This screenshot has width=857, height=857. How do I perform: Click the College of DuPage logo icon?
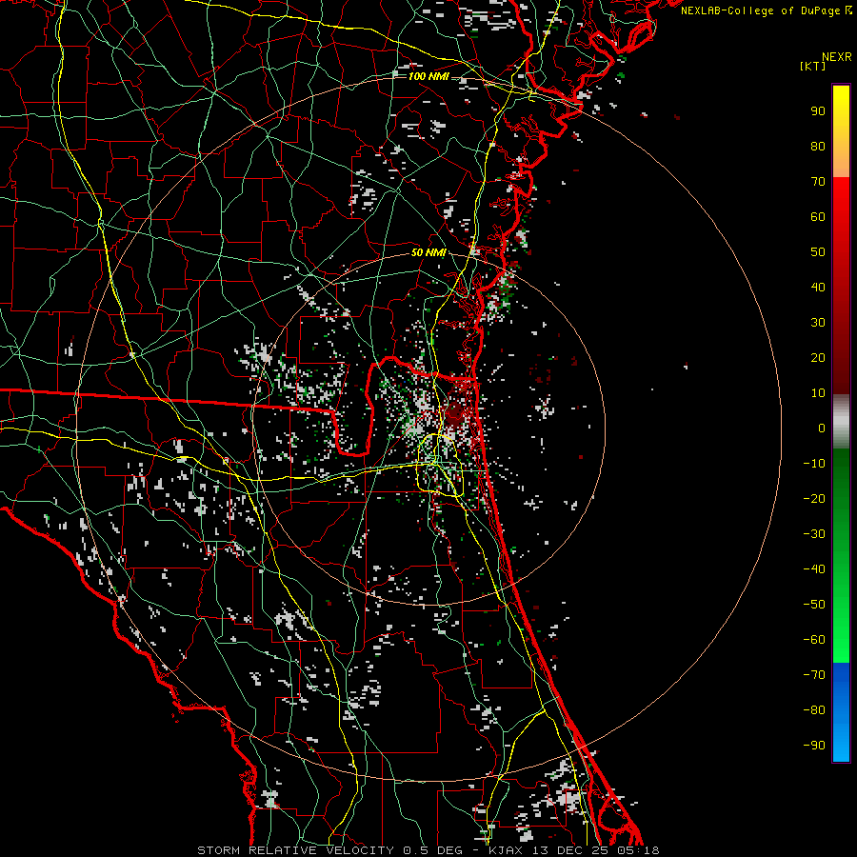[x=847, y=10]
